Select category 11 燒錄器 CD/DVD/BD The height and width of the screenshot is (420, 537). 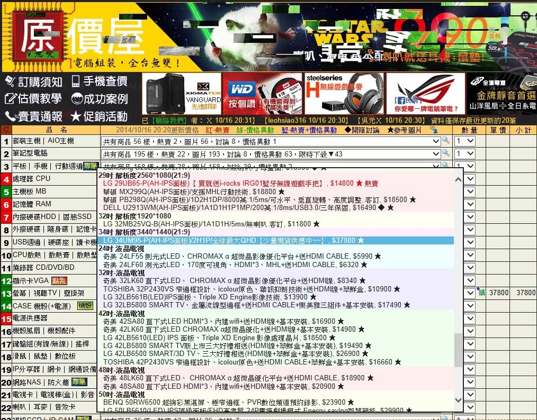(x=43, y=267)
